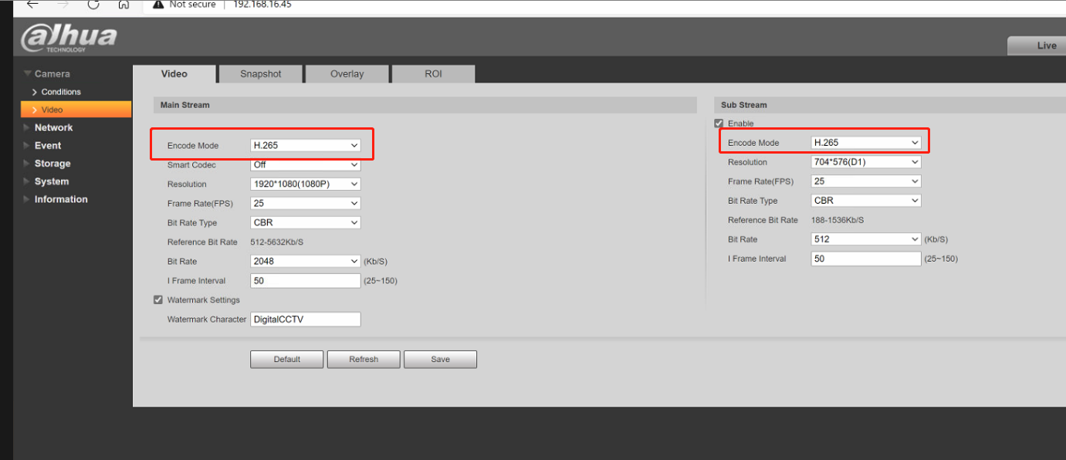Click Main Stream I Frame Interval field
This screenshot has width=1066, height=460.
[306, 280]
